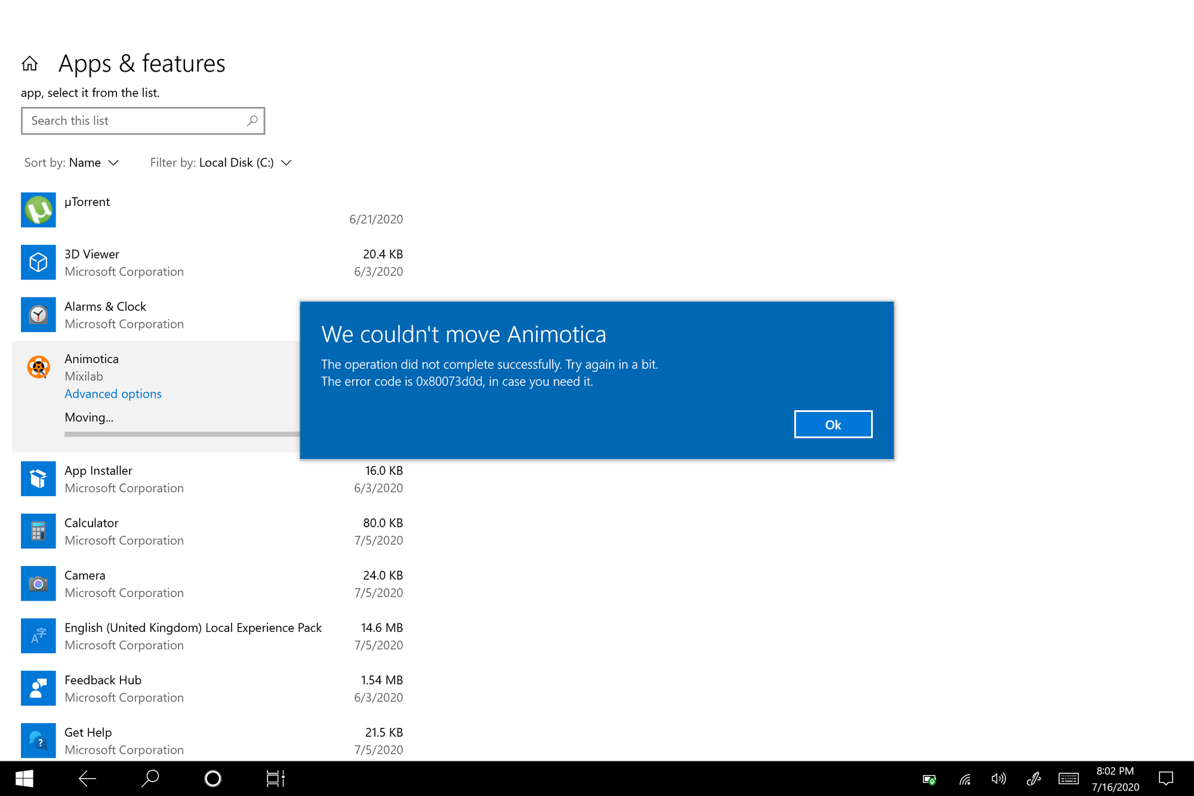
Task: Select English (United Kingdom) Local Experience Pack
Action: [x=193, y=628]
